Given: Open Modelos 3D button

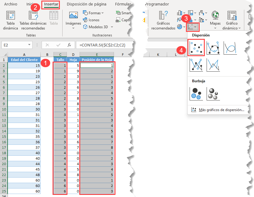Looking at the screenshot, I should click(96, 27).
